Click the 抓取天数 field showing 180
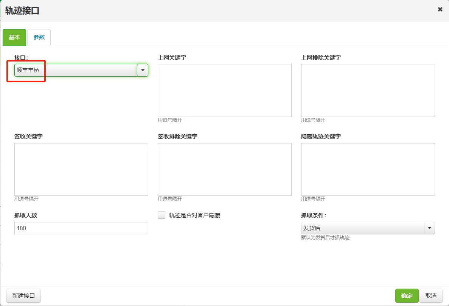 [x=81, y=228]
